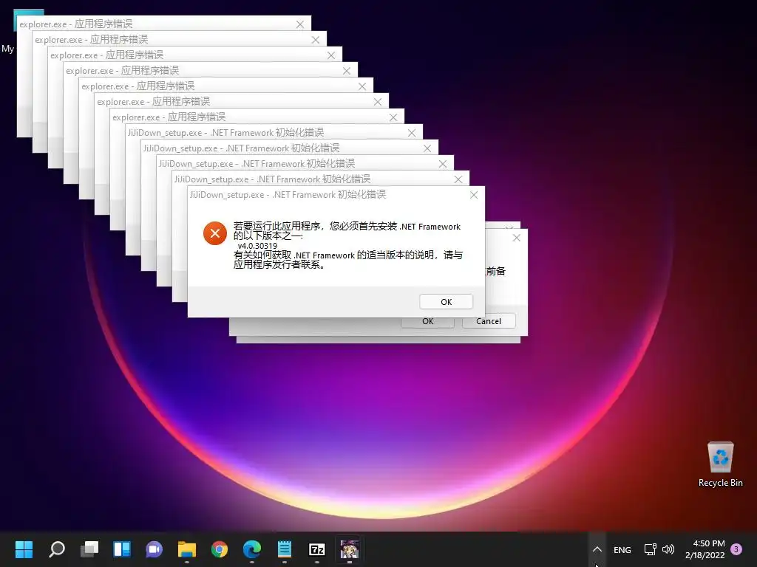Change the ENG input language

tap(622, 549)
